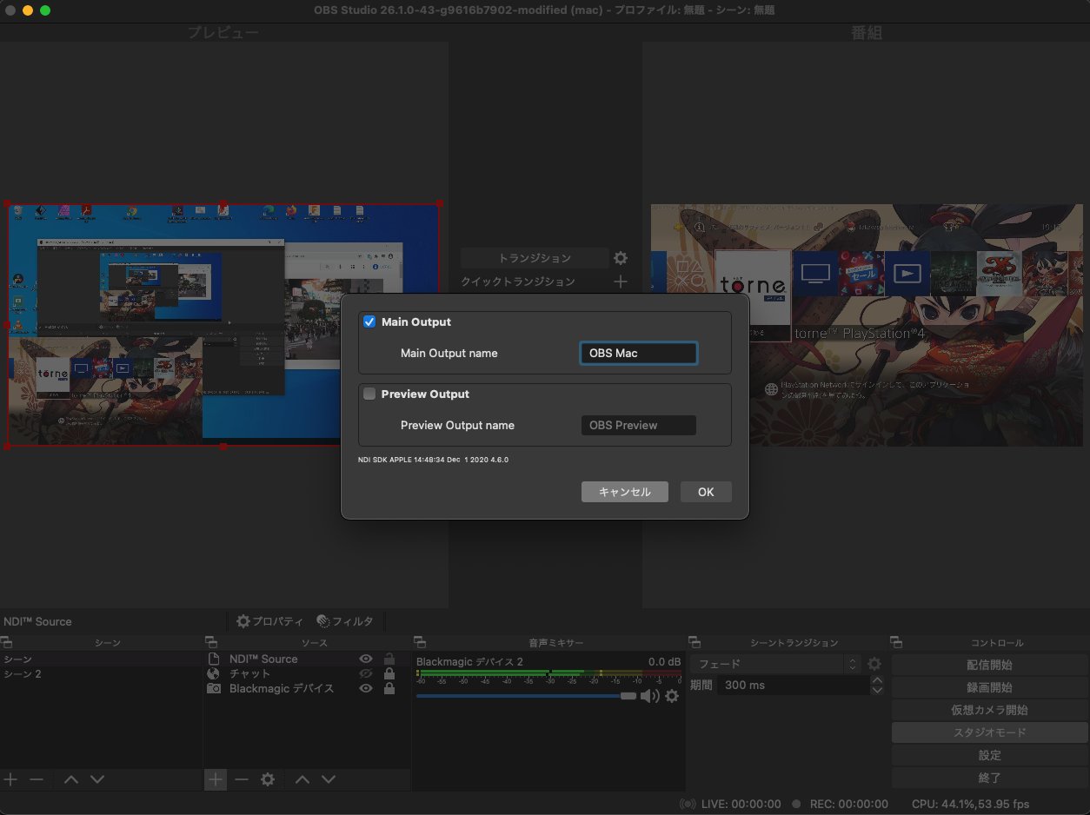Viewport: 1090px width, 815px height.
Task: Click the 番組 program output view
Action: tap(867, 325)
